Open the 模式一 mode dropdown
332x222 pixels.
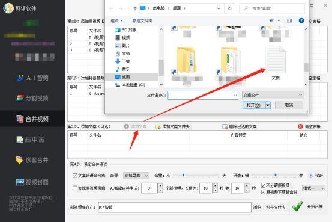tap(313, 188)
